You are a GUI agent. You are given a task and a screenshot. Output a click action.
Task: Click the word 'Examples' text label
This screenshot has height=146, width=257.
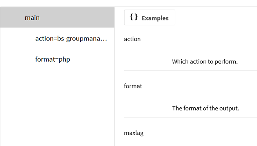coord(155,18)
